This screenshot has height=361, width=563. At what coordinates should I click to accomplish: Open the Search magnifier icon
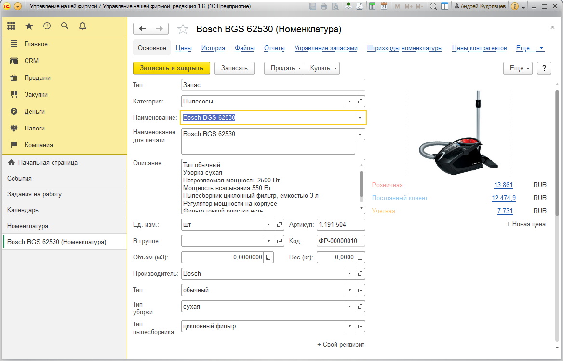(x=65, y=26)
